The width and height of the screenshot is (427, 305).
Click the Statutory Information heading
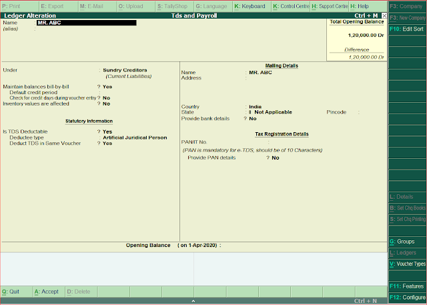[89, 121]
